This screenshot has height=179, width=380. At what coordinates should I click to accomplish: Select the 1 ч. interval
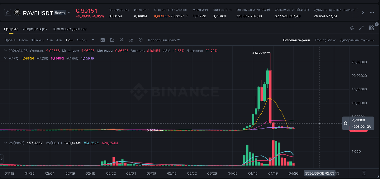click(x=50, y=40)
